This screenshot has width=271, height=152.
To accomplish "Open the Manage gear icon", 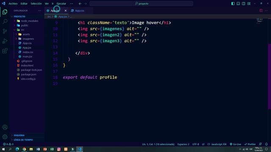I will point(5,137).
